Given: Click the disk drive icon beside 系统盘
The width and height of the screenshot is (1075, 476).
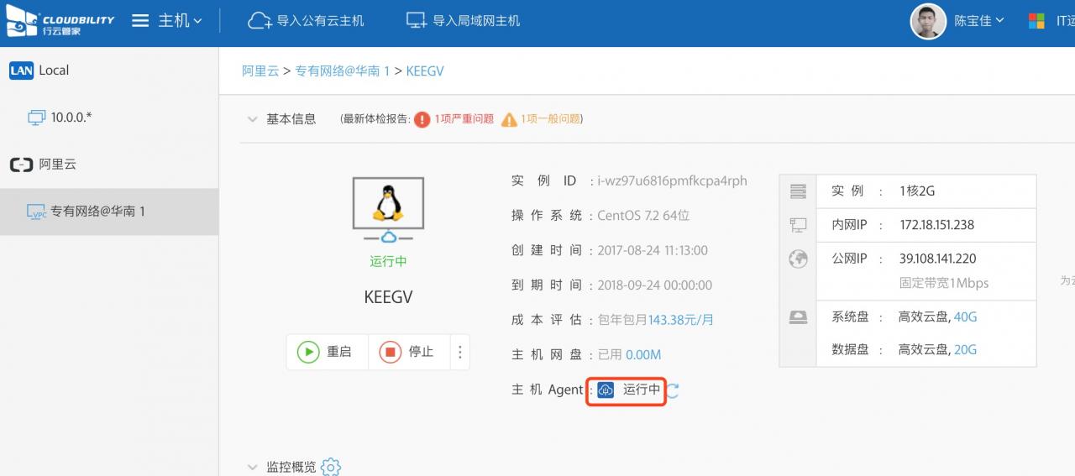Looking at the screenshot, I should 798,317.
